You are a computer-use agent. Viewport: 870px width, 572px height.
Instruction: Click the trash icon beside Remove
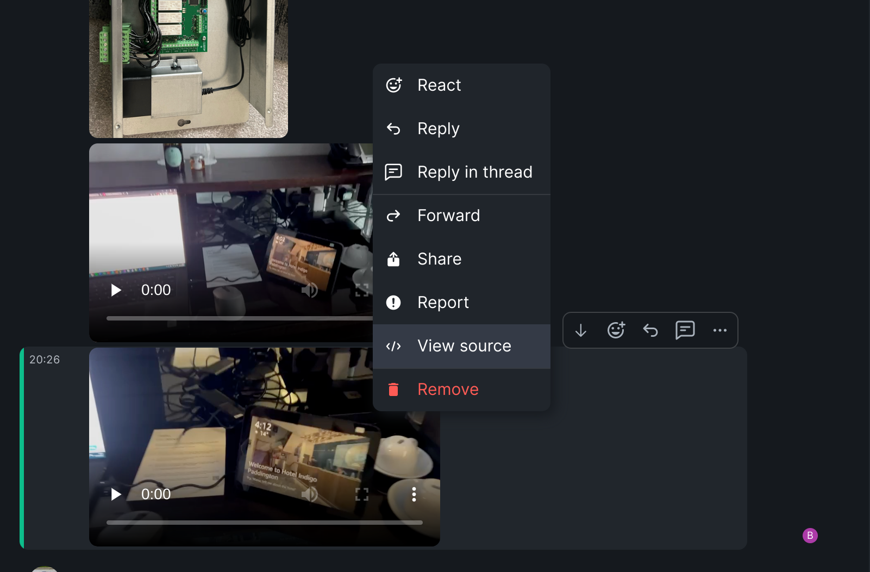tap(393, 389)
